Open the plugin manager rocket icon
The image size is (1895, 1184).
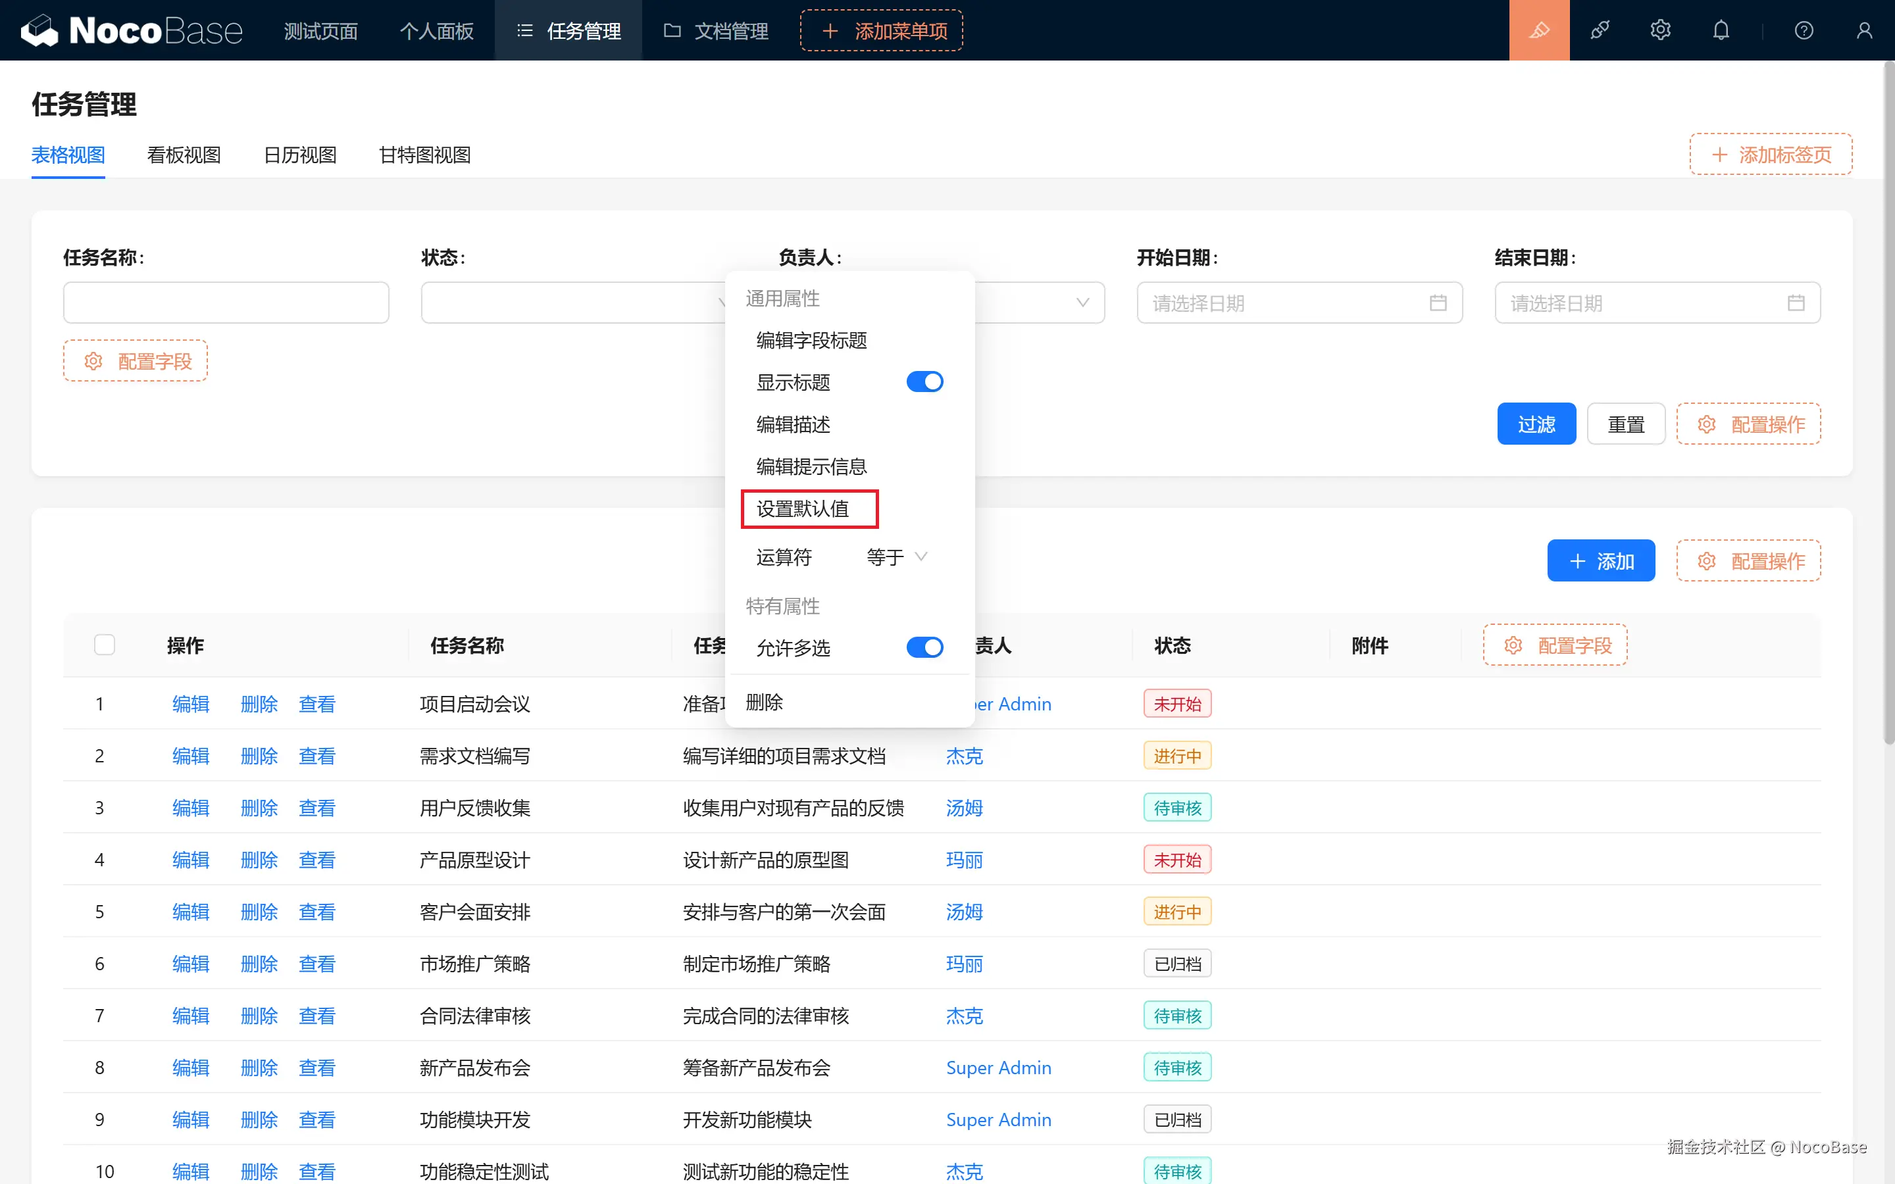[x=1600, y=30]
